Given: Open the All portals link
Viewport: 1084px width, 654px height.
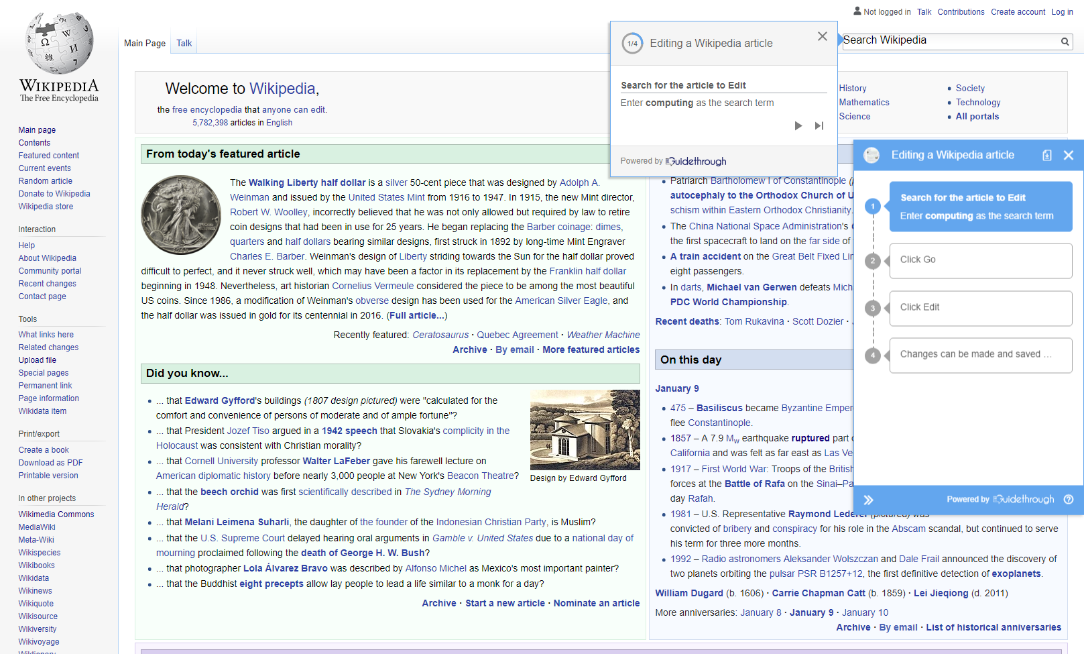Looking at the screenshot, I should point(977,117).
